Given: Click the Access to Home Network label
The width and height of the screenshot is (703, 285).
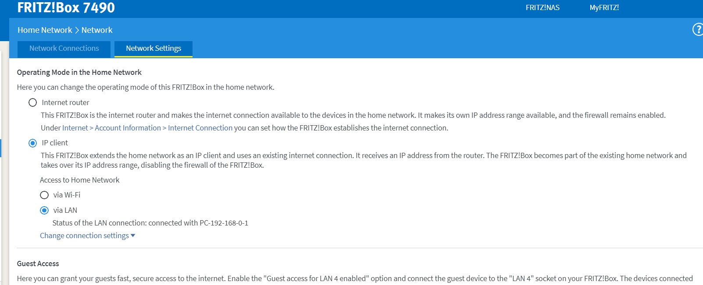Looking at the screenshot, I should pos(79,180).
